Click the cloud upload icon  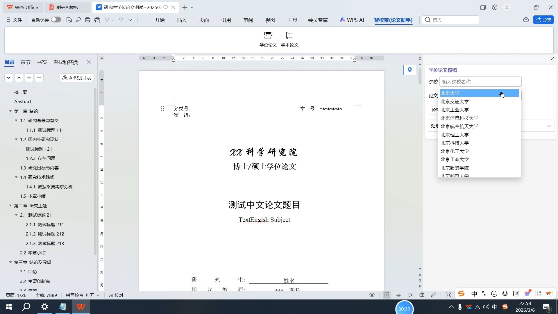click(x=526, y=20)
